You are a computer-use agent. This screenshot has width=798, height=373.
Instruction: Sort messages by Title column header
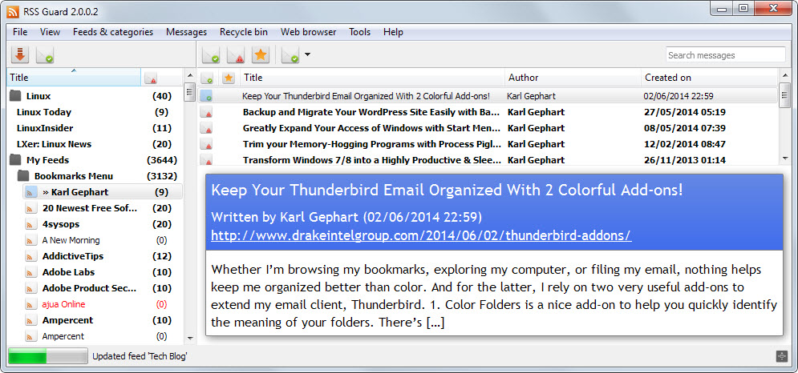point(372,78)
